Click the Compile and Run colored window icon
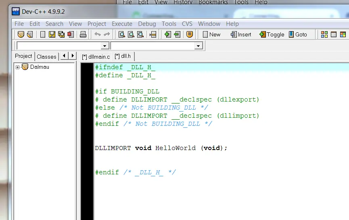This screenshot has height=220, width=349. click(x=343, y=34)
